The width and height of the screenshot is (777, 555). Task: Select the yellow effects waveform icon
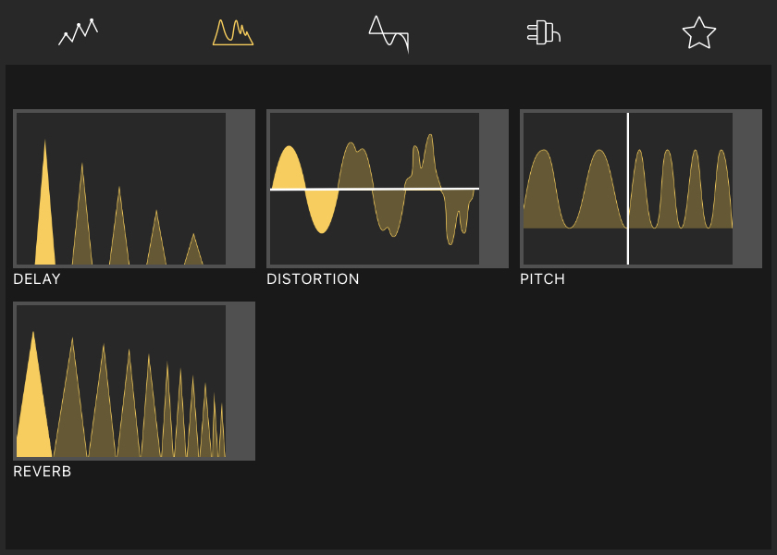[233, 32]
